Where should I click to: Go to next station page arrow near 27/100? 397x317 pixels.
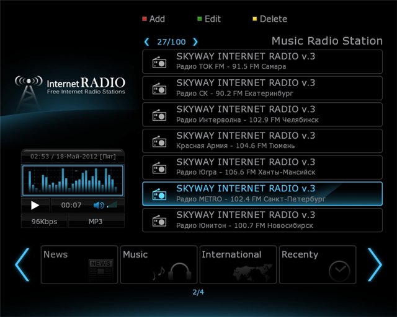tap(195, 41)
